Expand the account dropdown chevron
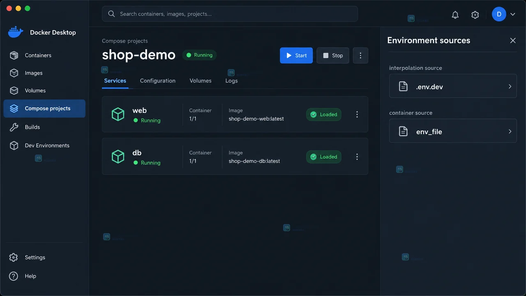The image size is (526, 296). coord(513,14)
